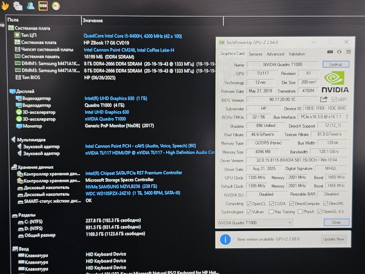This screenshot has width=365, height=274.
Task: Switch to the Graphics Card tab
Action: coord(232,54)
